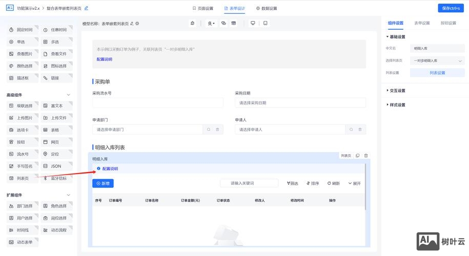The height and width of the screenshot is (256, 469).
Task: Expand the 交互设置 section
Action: [396, 91]
